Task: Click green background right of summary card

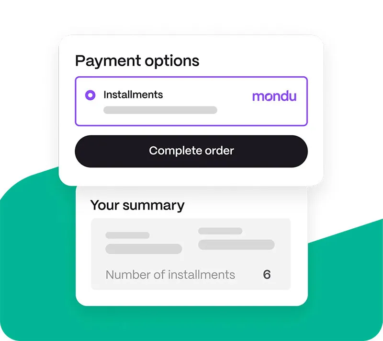Action: tap(345, 278)
